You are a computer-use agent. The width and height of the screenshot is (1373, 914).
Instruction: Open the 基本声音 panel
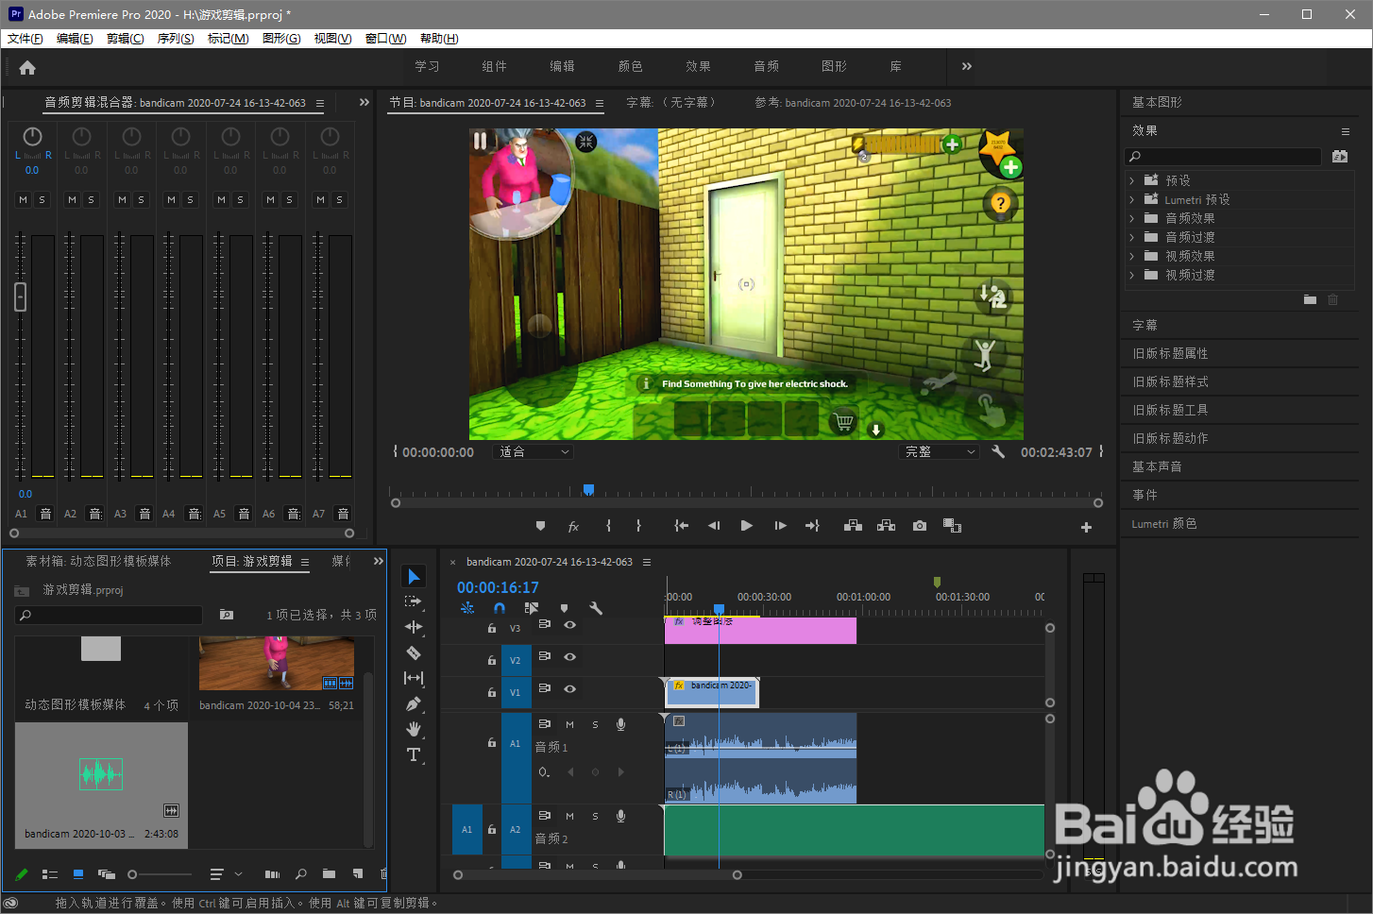pyautogui.click(x=1157, y=466)
